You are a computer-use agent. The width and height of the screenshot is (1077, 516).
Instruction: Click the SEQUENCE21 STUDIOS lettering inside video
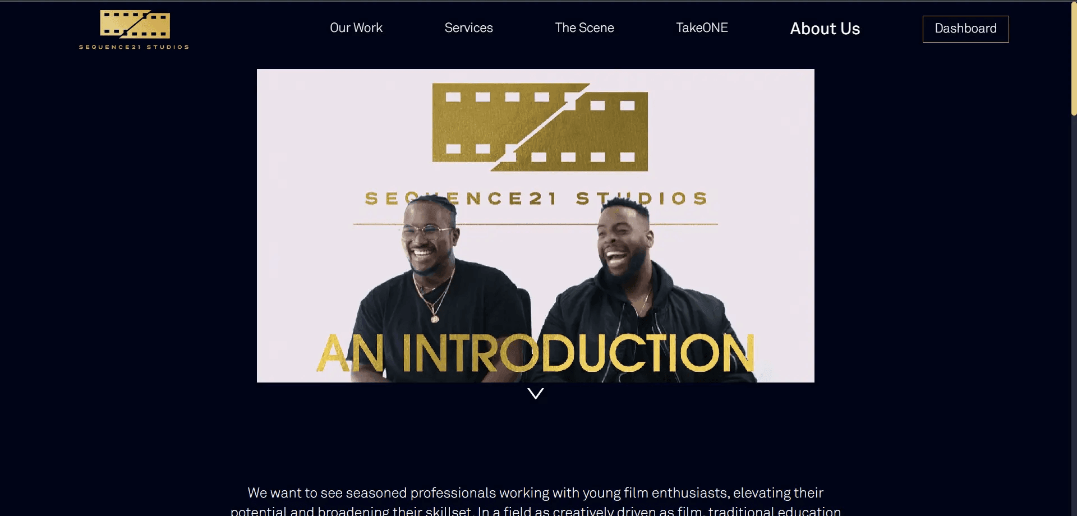coord(536,199)
